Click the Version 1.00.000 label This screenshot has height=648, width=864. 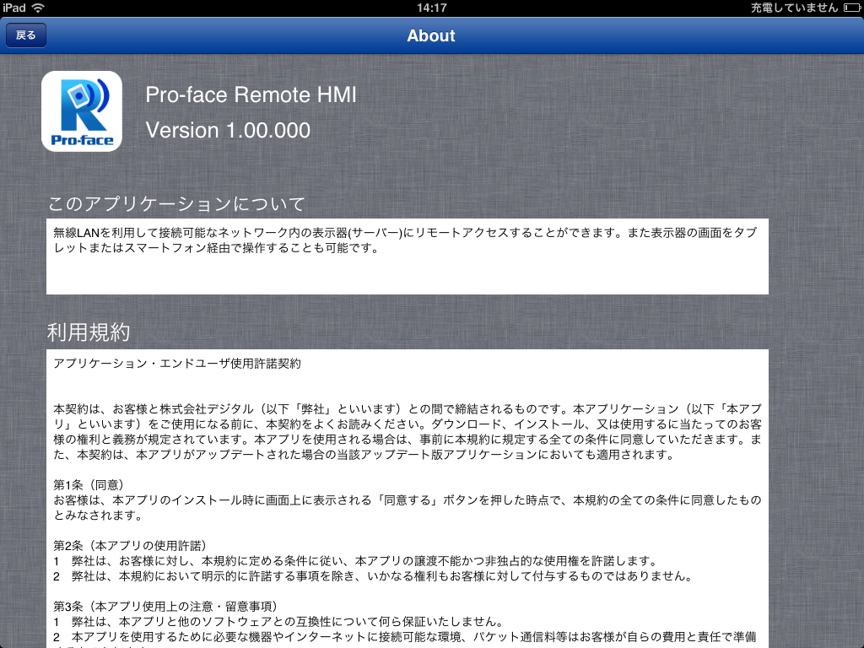click(228, 131)
